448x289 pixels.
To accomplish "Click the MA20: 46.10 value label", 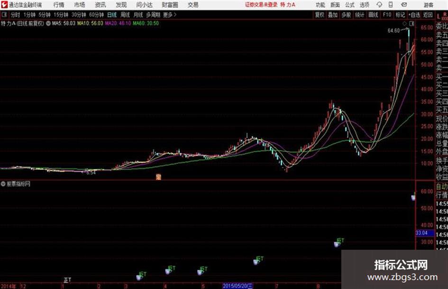I will pos(118,23).
